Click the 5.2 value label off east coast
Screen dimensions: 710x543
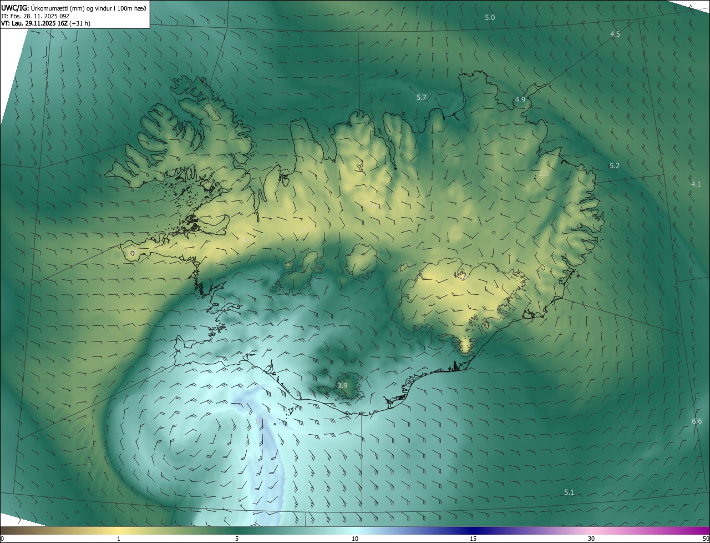[x=615, y=166]
